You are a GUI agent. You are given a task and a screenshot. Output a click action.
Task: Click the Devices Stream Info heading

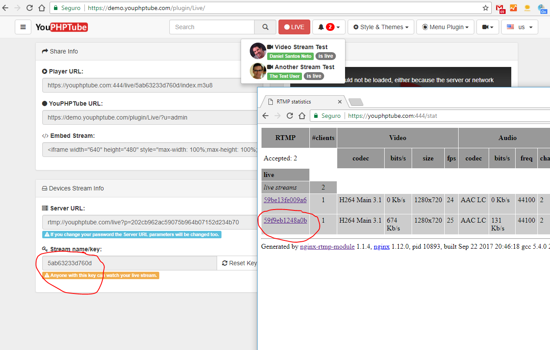coord(73,188)
